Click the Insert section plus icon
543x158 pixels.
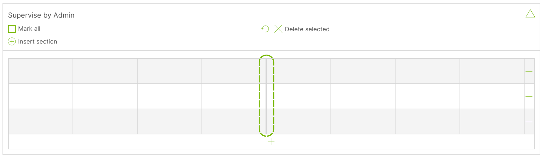[12, 41]
